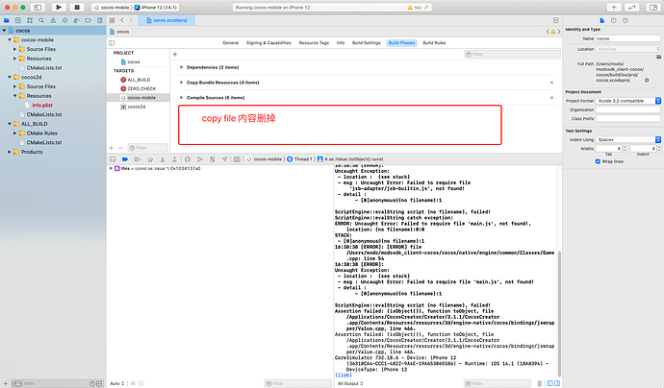Expand the Dependencies (2 items) phase

click(181, 67)
